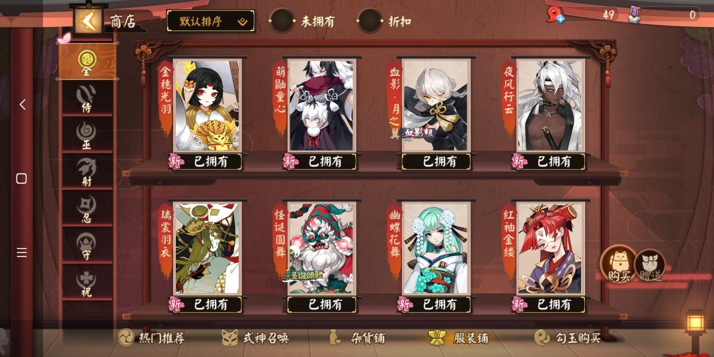Image resolution: width=714 pixels, height=357 pixels.
Task: Filter skins by 巫 class icon
Action: coord(87,136)
